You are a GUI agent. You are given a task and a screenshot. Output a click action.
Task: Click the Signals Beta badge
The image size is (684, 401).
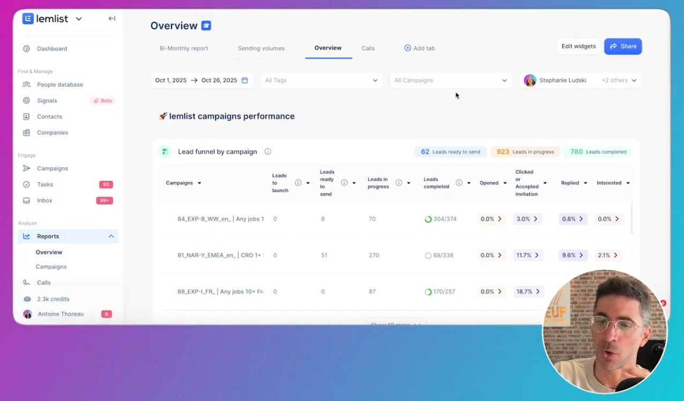[x=103, y=101]
